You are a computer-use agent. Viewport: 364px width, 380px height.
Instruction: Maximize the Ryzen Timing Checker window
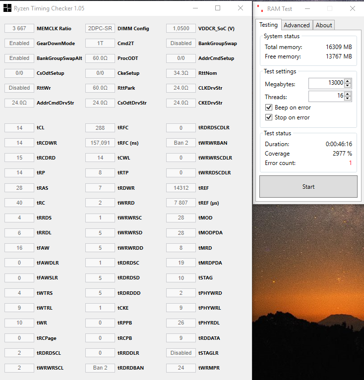pyautogui.click(x=218, y=8)
